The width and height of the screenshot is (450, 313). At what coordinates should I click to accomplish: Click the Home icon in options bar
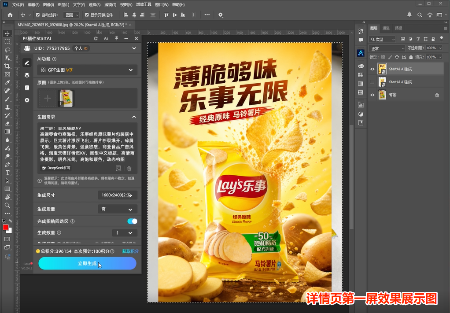10,15
